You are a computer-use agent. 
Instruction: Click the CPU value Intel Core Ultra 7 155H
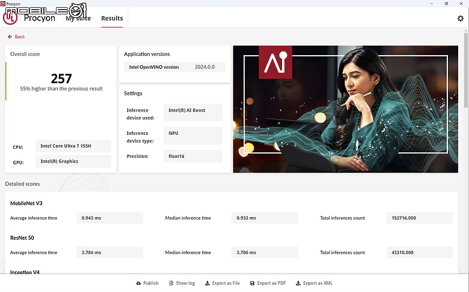point(73,146)
